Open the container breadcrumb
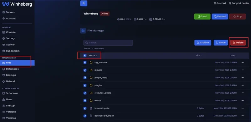This screenshot has height=122, width=251. [99, 48]
